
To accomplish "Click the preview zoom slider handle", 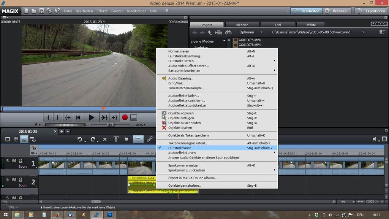I will click(x=111, y=125).
